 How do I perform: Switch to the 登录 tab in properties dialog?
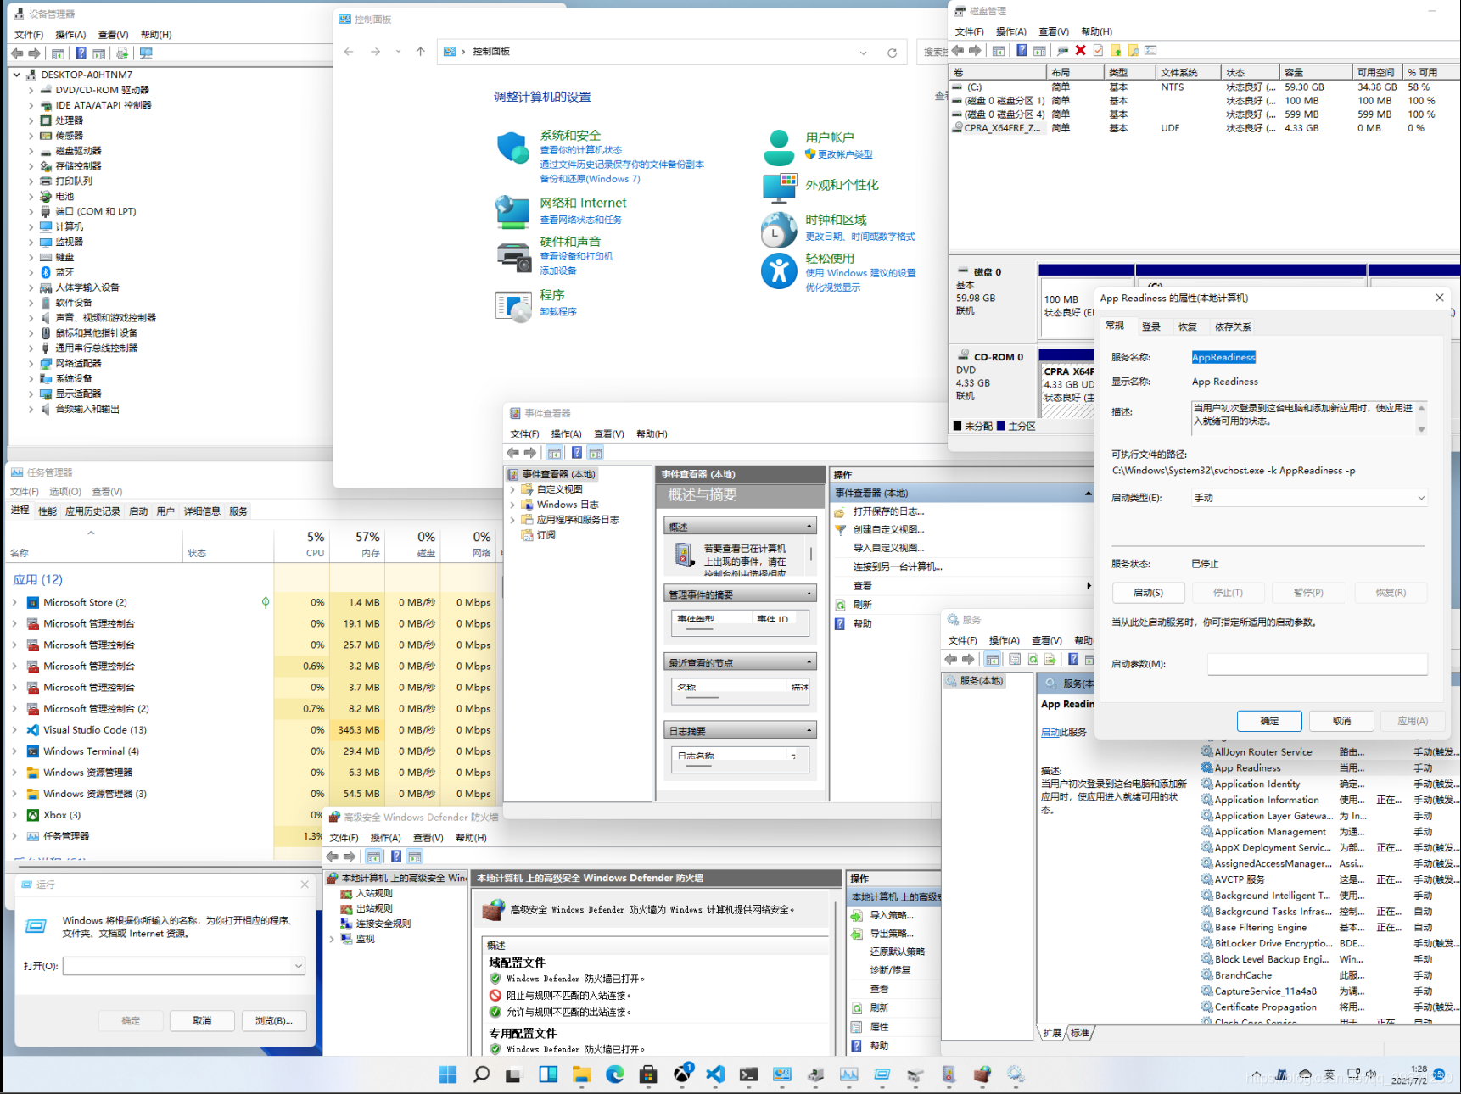(1150, 327)
